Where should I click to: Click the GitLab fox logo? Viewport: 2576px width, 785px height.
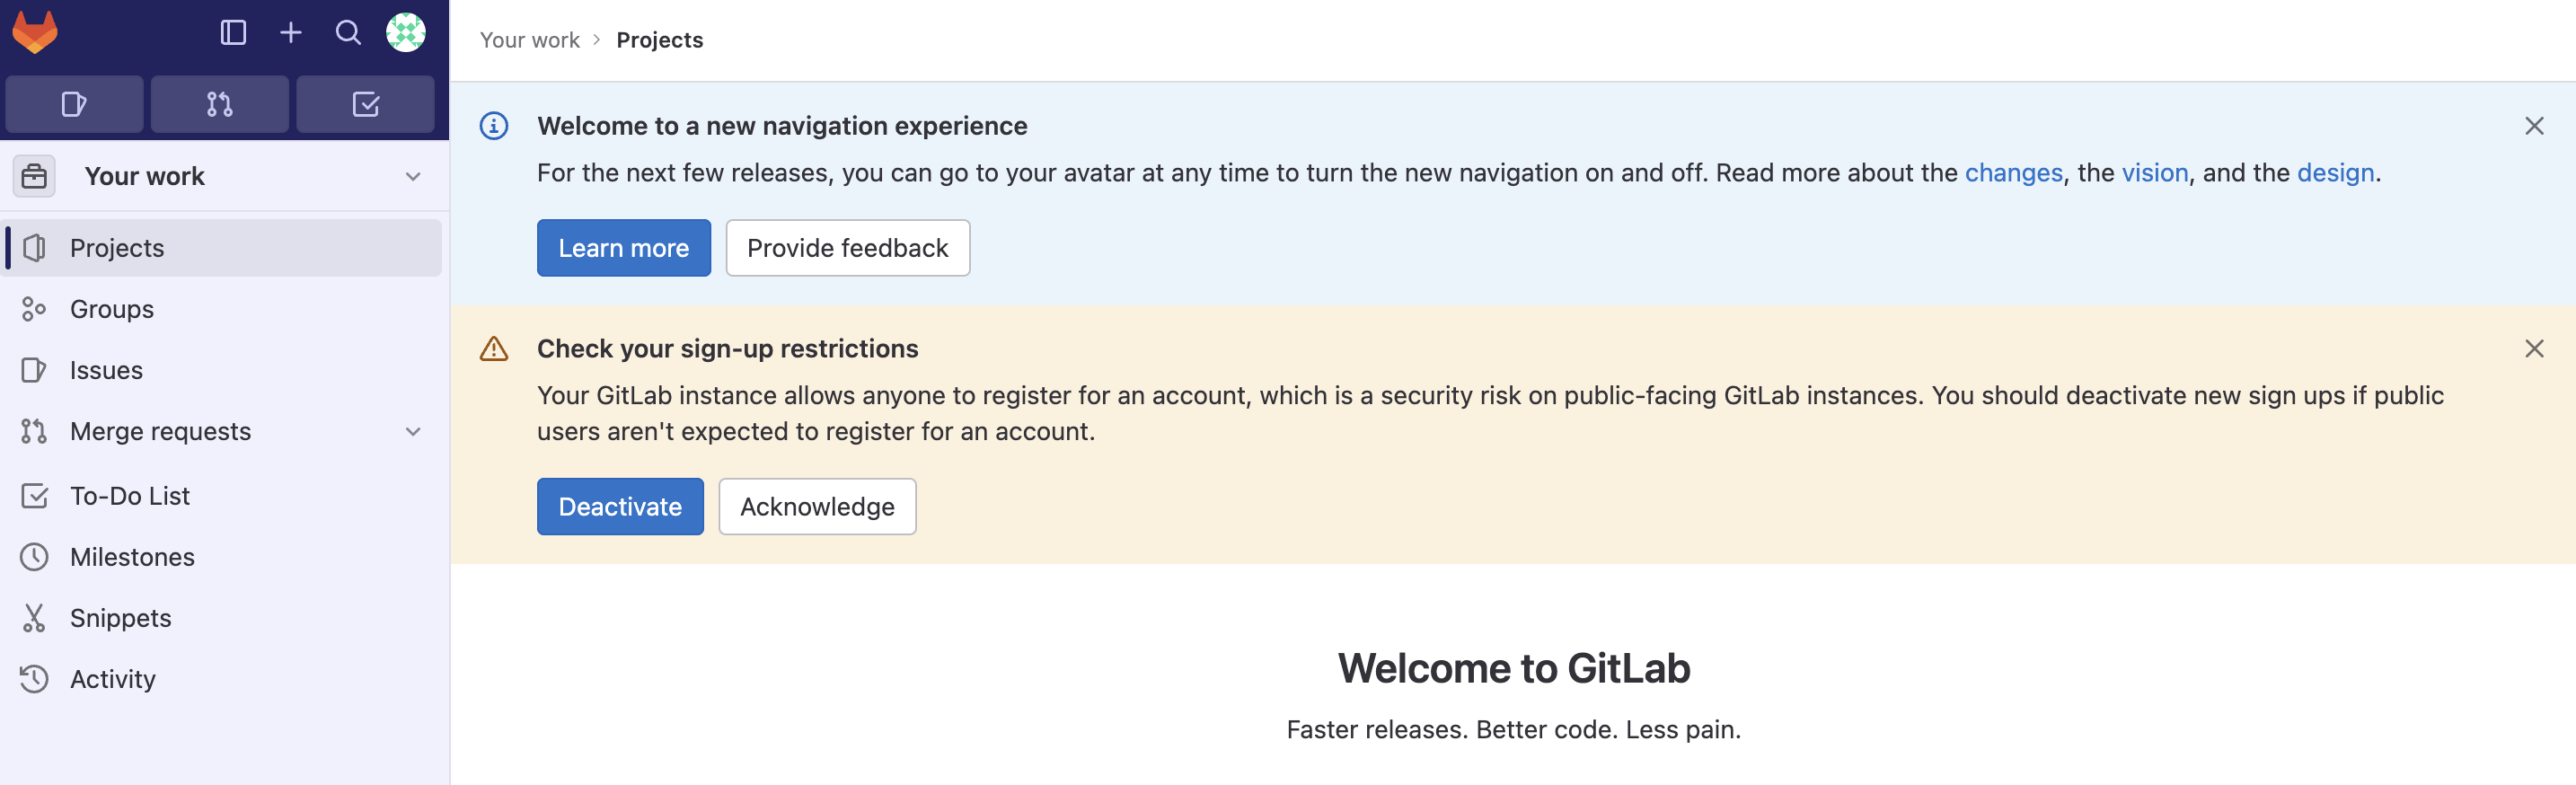pos(35,32)
